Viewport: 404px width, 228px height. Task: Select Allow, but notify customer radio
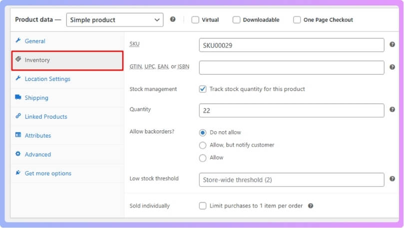point(203,145)
